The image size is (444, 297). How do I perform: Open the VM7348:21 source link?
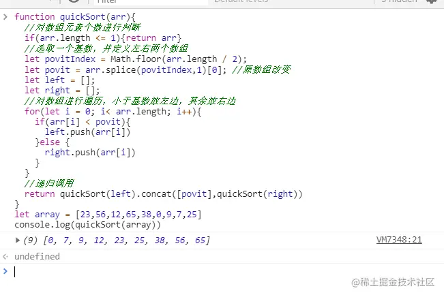point(399,240)
